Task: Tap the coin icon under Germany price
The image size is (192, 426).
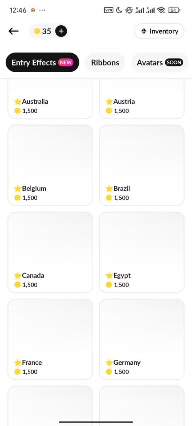Action: tap(109, 371)
